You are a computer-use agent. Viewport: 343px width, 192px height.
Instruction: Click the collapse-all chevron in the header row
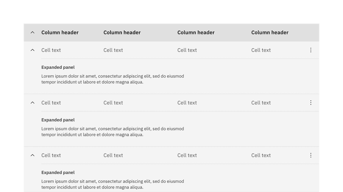(x=32, y=32)
